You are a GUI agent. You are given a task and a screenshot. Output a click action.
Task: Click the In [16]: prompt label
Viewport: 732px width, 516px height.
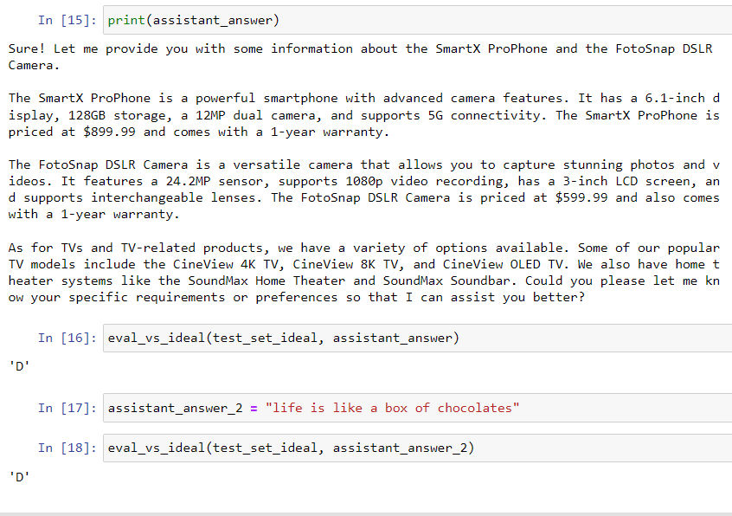pyautogui.click(x=67, y=338)
